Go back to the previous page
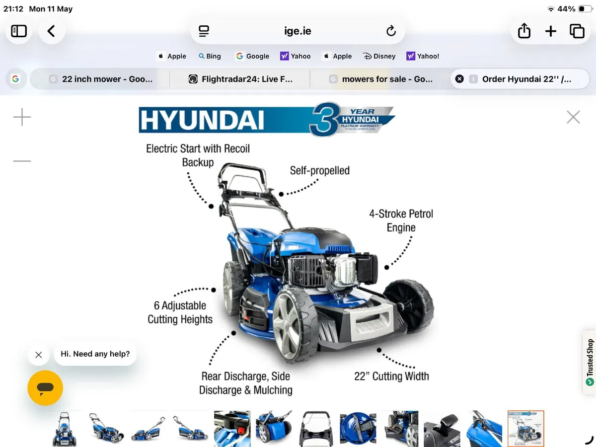 (51, 31)
